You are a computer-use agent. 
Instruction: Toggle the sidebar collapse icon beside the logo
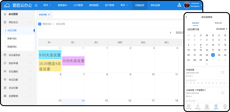point(36,5)
